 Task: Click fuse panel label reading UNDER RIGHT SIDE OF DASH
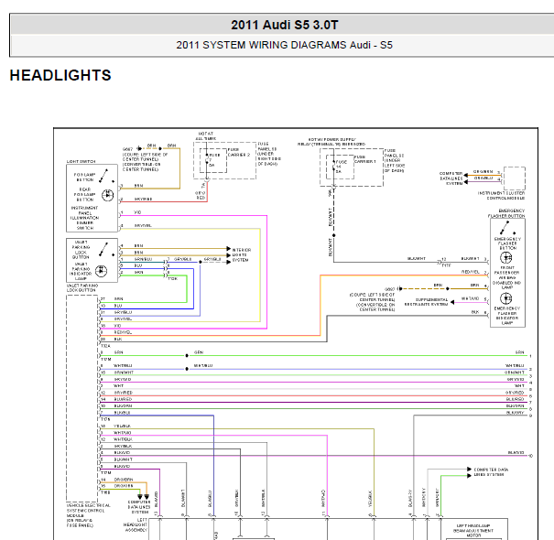tap(269, 154)
